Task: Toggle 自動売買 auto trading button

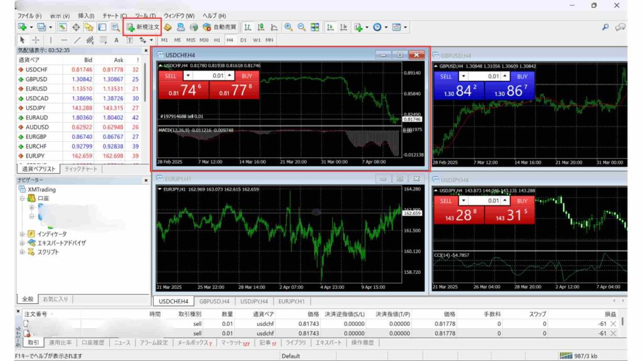Action: tap(220, 27)
